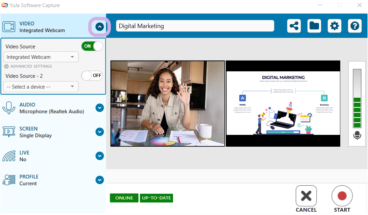Turn off the Video Source toggle
368x215 pixels.
tap(92, 46)
